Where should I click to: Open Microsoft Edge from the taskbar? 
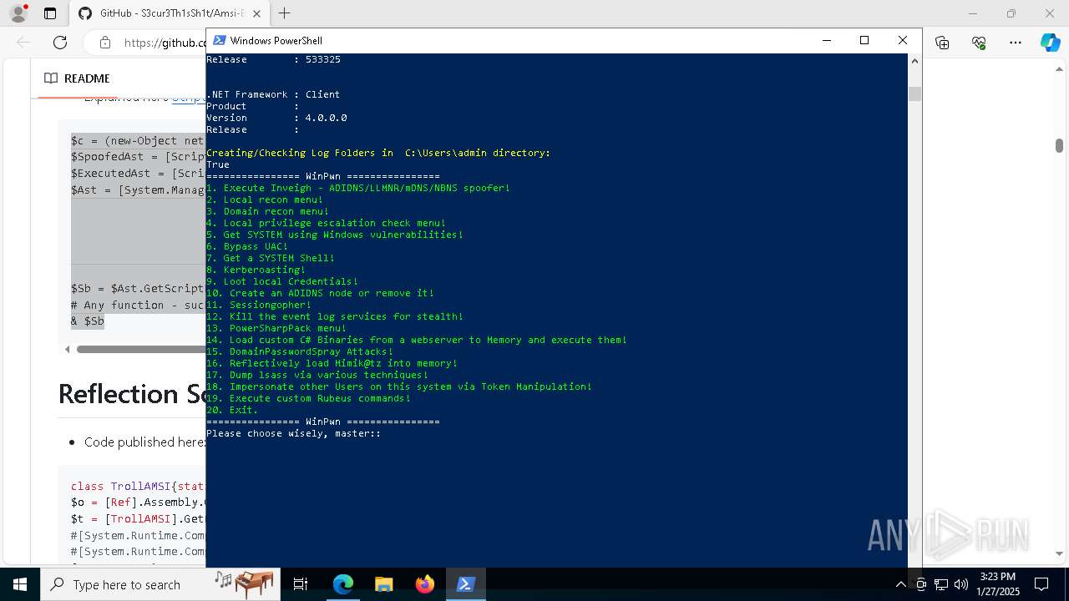click(x=343, y=584)
